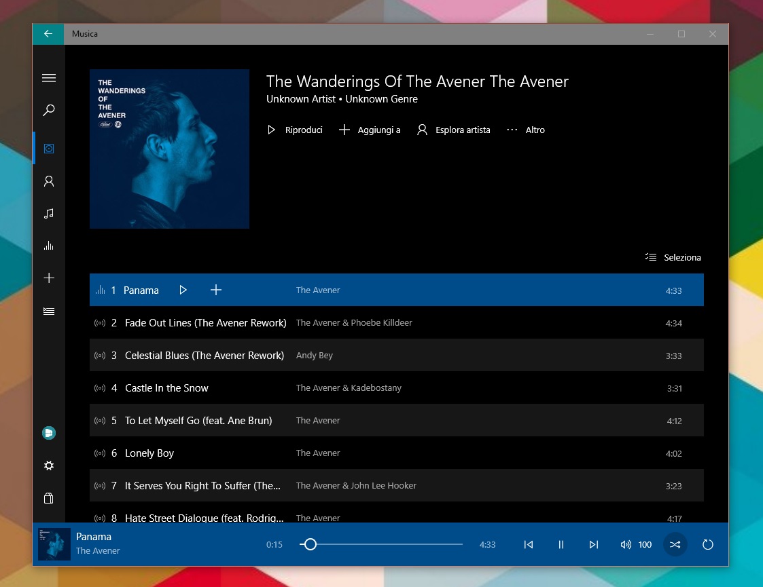Viewport: 763px width, 587px height.
Task: Click artist The Avener & John Lee Hooker
Action: [x=356, y=485]
